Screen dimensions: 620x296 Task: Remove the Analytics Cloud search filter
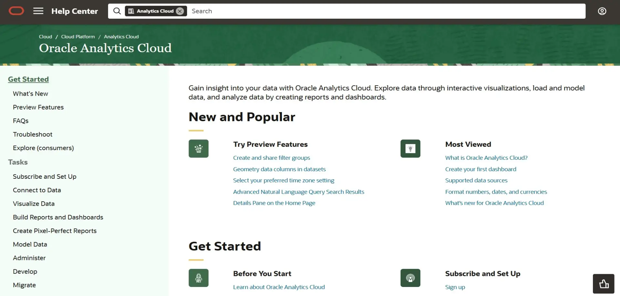(x=180, y=11)
